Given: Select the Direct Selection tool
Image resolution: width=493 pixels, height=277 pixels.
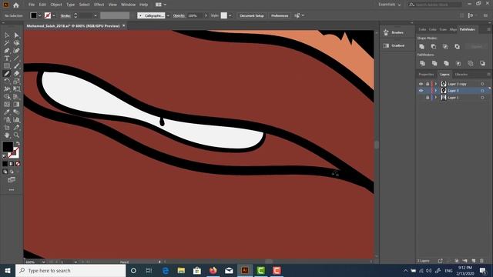Looking at the screenshot, I should click(x=17, y=35).
